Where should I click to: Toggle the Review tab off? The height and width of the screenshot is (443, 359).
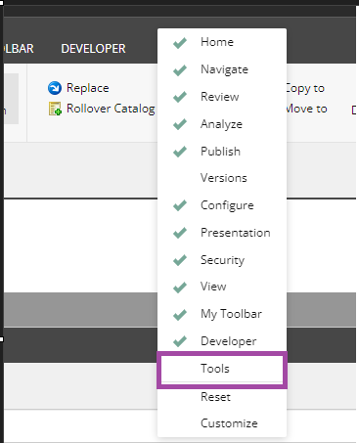[x=222, y=97]
